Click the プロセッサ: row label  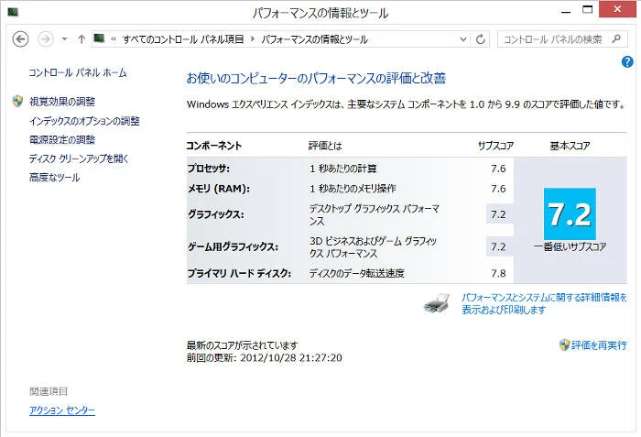tap(209, 169)
